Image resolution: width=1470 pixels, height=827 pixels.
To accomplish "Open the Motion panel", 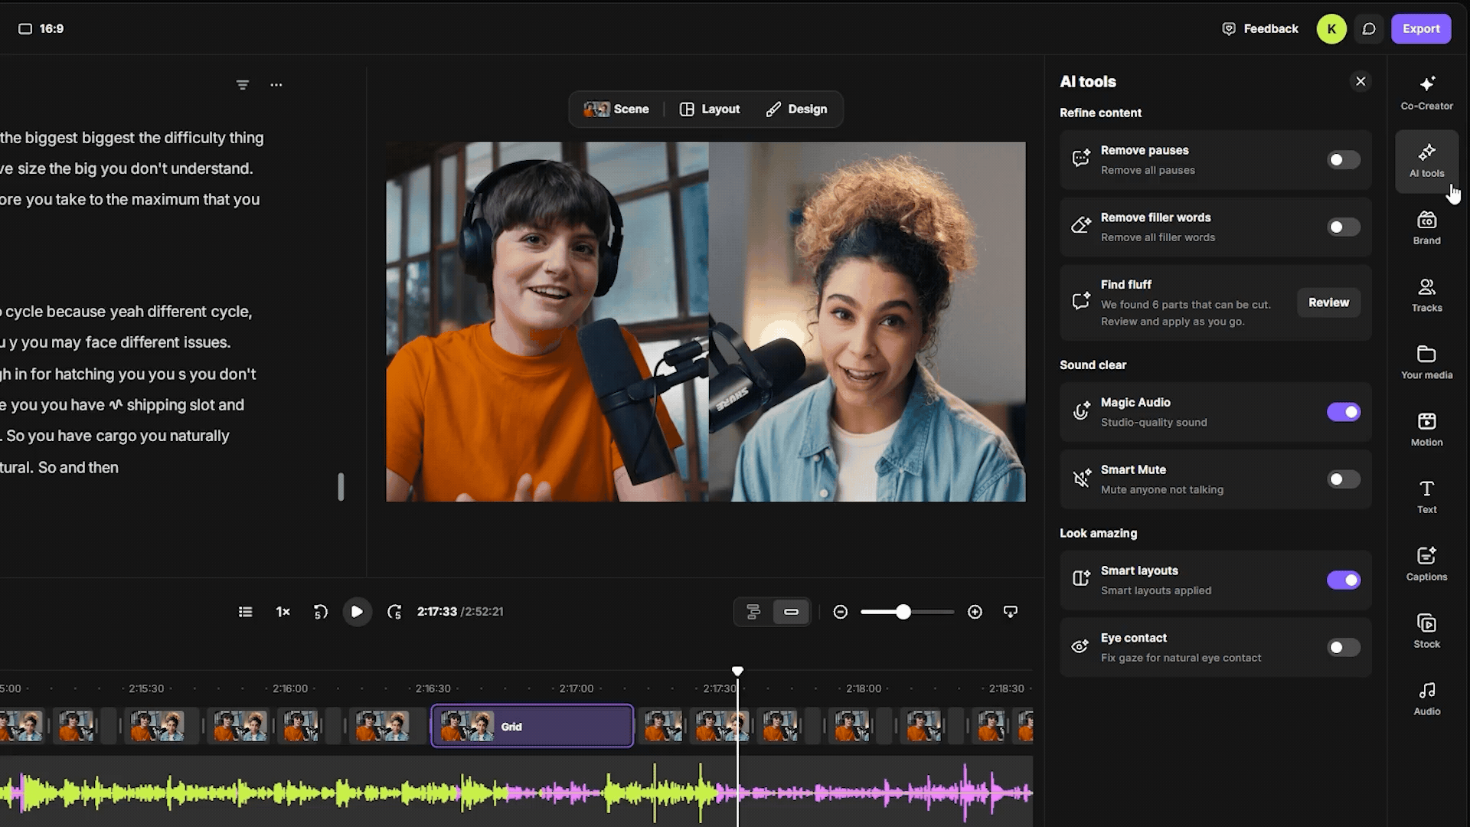I will 1426,430.
